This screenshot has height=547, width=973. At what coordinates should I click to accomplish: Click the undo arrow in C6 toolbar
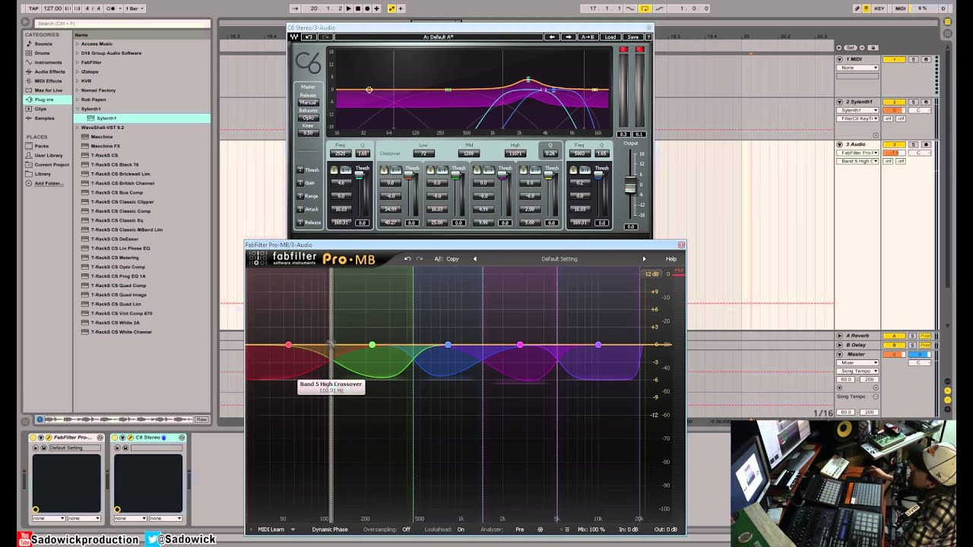[x=309, y=36]
